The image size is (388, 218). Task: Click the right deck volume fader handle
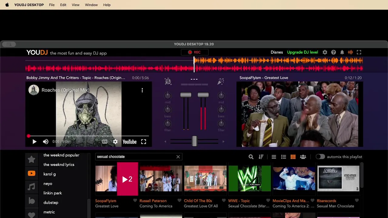pos(203,95)
